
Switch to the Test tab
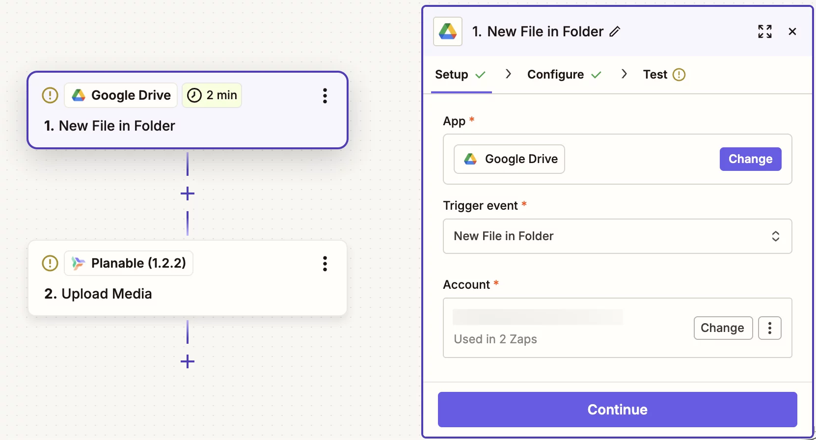pos(664,75)
